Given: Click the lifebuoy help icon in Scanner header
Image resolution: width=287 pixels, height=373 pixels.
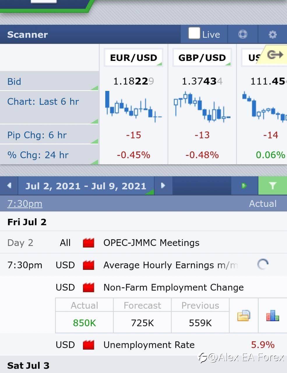Looking at the screenshot, I should pos(243,34).
